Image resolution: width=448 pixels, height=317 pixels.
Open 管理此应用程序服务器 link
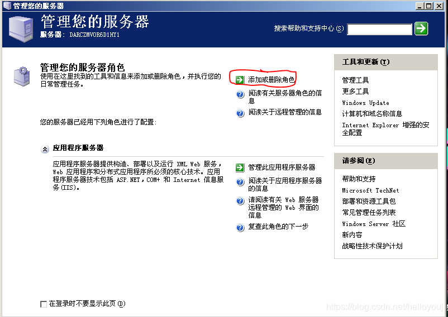(x=282, y=167)
